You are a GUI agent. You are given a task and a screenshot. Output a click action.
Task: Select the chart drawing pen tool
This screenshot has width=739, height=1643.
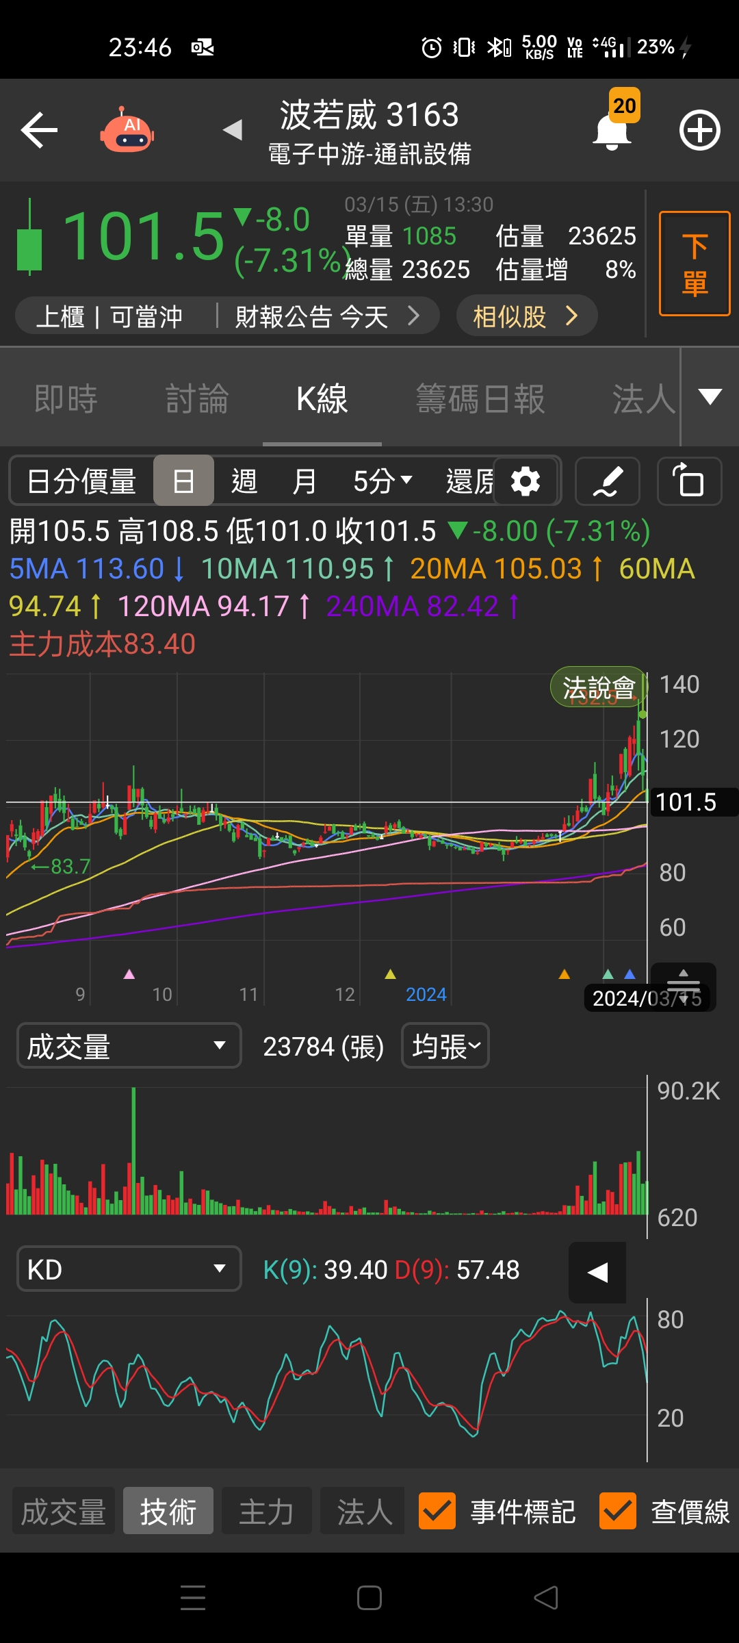pyautogui.click(x=608, y=481)
